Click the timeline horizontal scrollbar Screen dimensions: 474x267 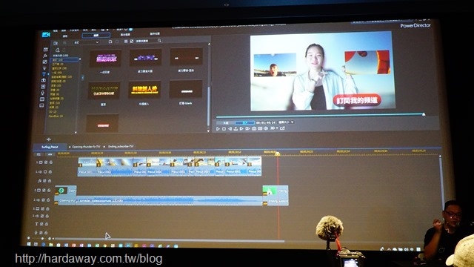(x=170, y=240)
